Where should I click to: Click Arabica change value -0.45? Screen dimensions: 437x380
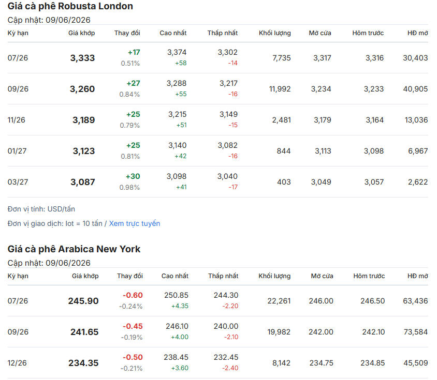(x=133, y=326)
